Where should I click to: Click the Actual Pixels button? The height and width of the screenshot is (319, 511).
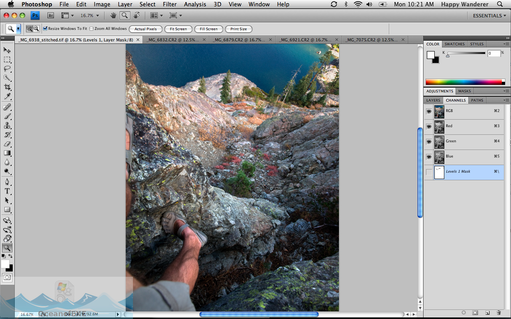145,29
